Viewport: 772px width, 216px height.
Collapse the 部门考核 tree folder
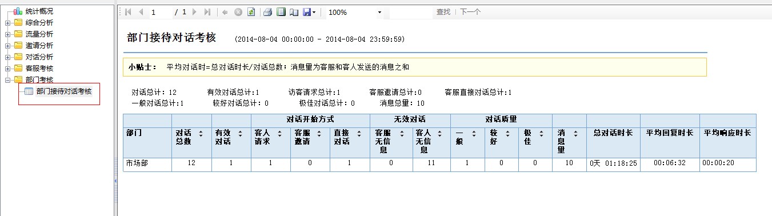pyautogui.click(x=7, y=80)
